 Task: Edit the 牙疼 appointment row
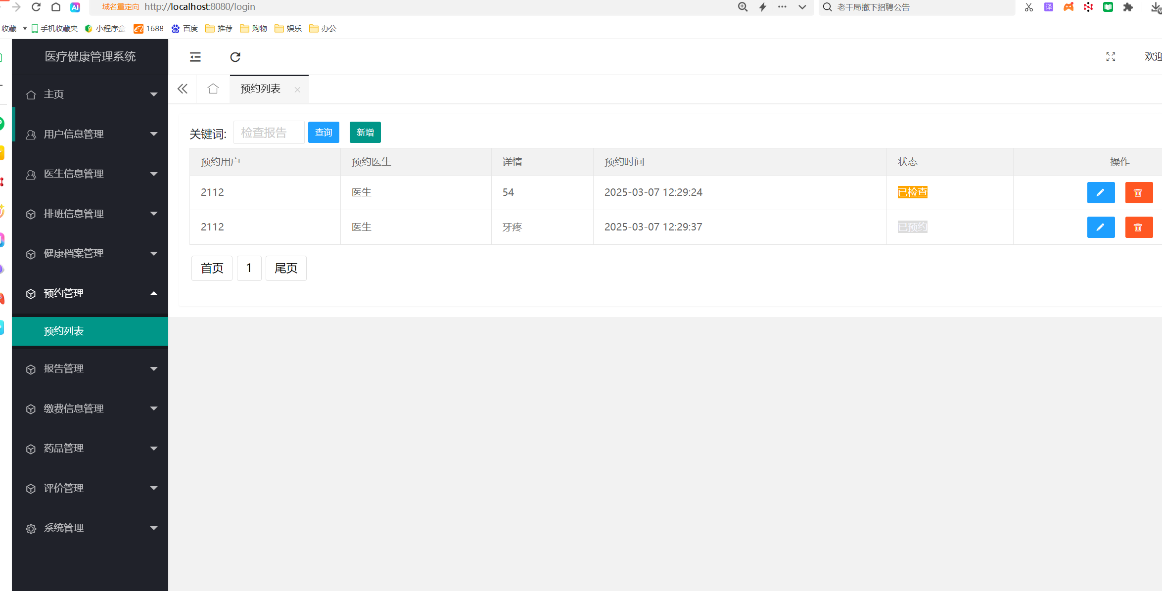[1101, 227]
